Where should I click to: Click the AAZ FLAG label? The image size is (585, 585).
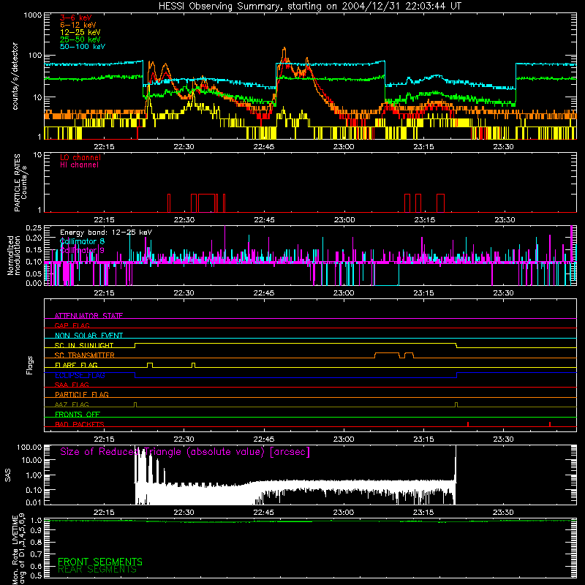72,404
